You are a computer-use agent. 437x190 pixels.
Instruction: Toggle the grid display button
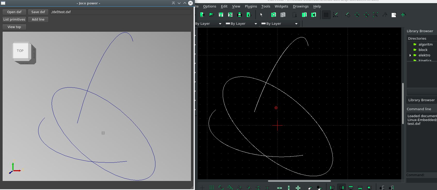pyautogui.click(x=326, y=15)
